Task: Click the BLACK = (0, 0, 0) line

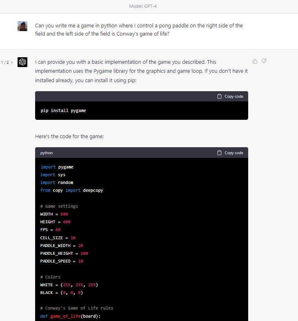Action: [x=62, y=293]
